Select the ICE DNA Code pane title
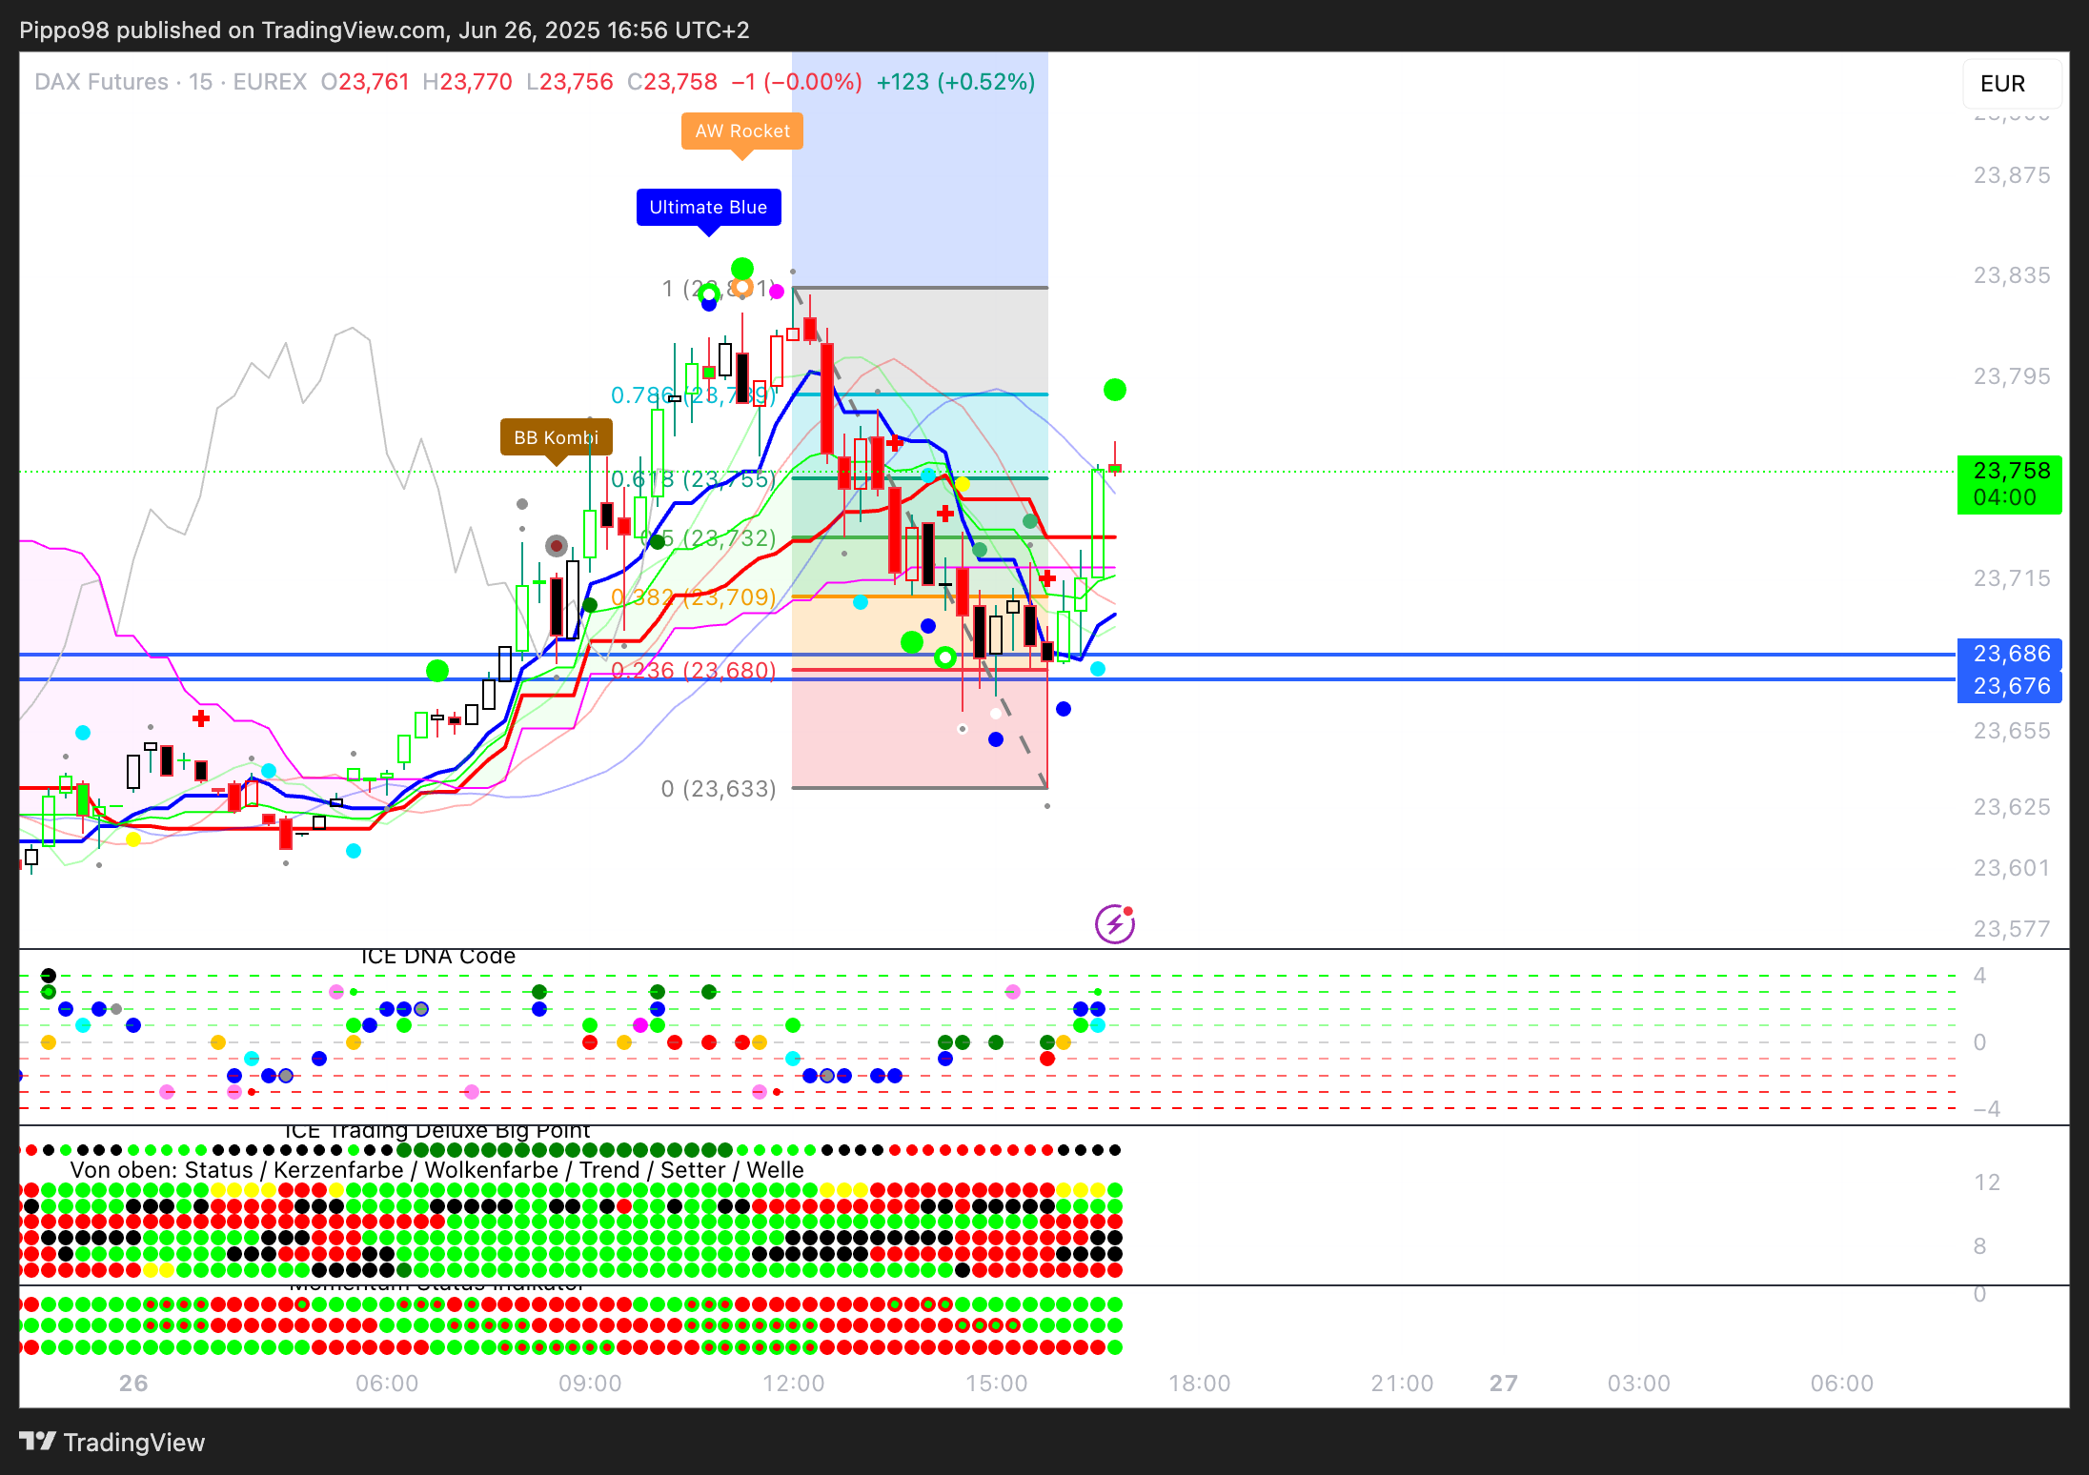2089x1475 pixels. pyautogui.click(x=437, y=957)
